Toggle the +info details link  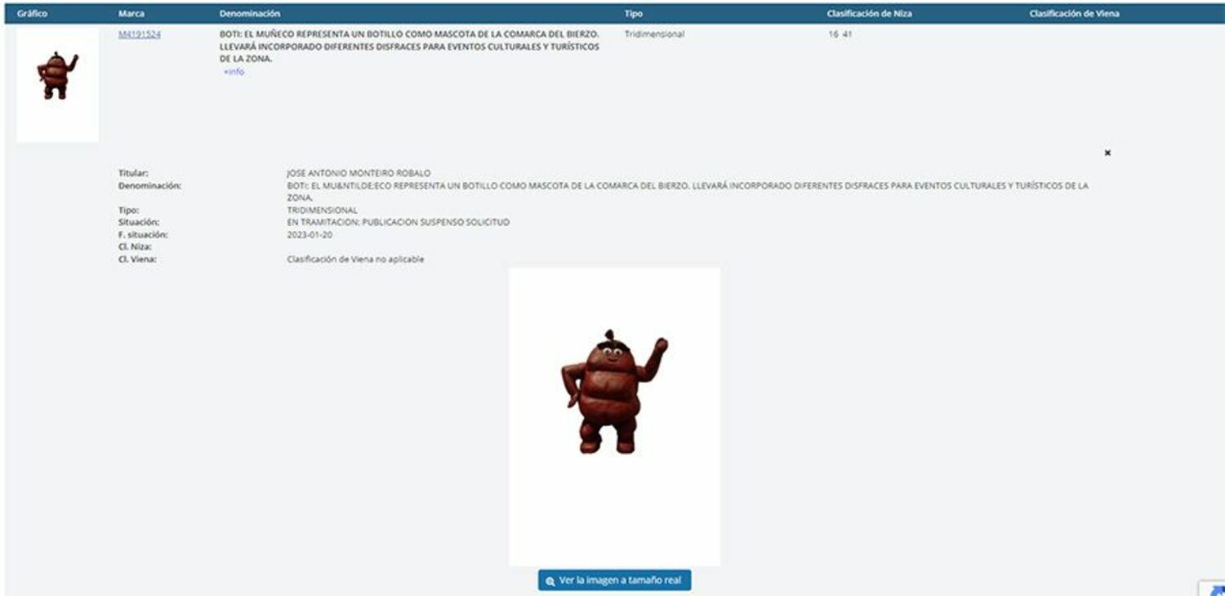(x=234, y=72)
